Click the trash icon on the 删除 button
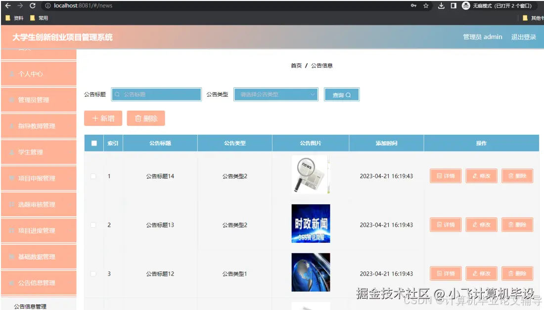 tap(139, 118)
